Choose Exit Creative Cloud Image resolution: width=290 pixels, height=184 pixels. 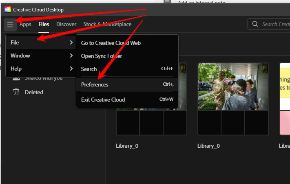(127, 100)
